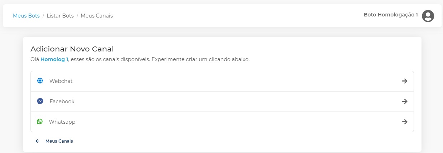The height and width of the screenshot is (153, 443).
Task: Click the Boto Homologação 1 account name
Action: (391, 15)
